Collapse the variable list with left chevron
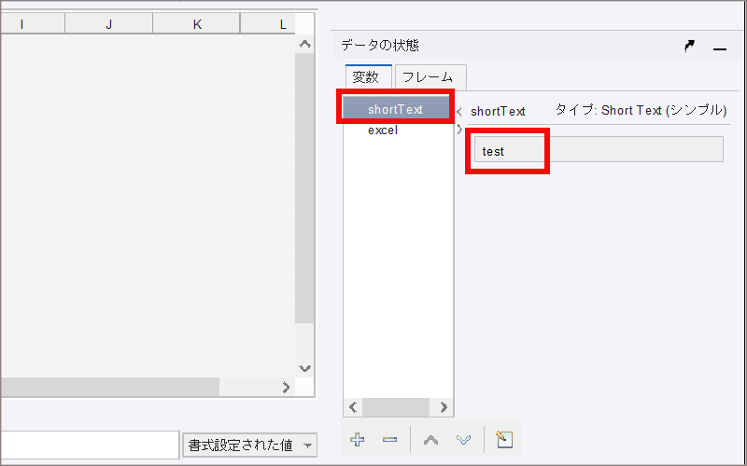Viewport: 747px width, 466px height. click(x=459, y=112)
